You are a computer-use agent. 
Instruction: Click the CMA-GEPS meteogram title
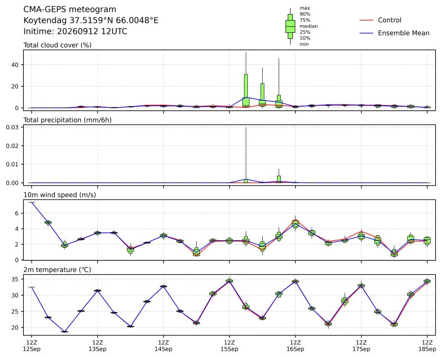[x=70, y=10]
